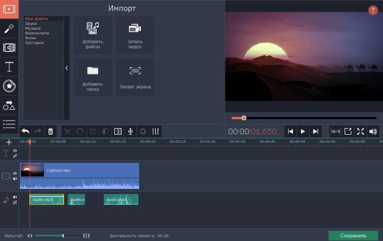
Task: Collapse the import categories panel arrow
Action: click(x=66, y=68)
